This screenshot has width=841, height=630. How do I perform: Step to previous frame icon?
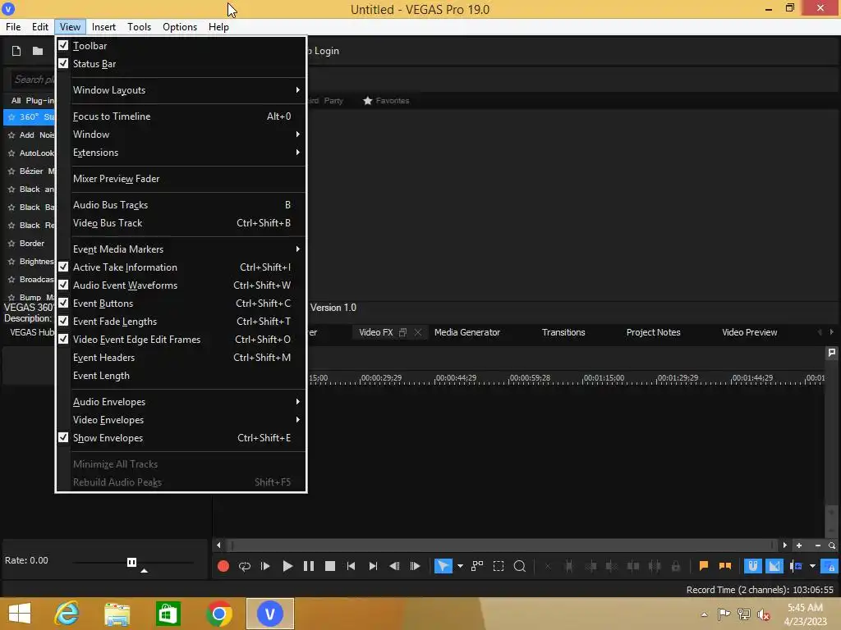(x=394, y=566)
